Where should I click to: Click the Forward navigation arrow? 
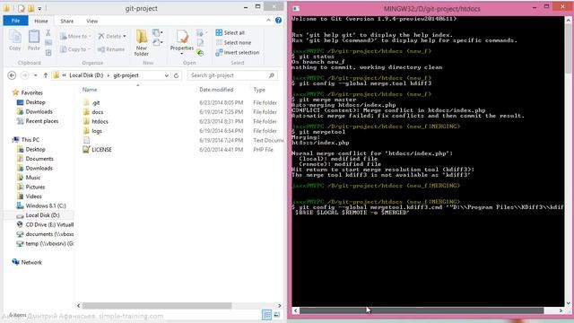[25, 75]
